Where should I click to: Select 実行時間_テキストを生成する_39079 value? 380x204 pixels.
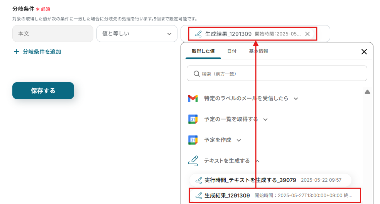click(270, 180)
